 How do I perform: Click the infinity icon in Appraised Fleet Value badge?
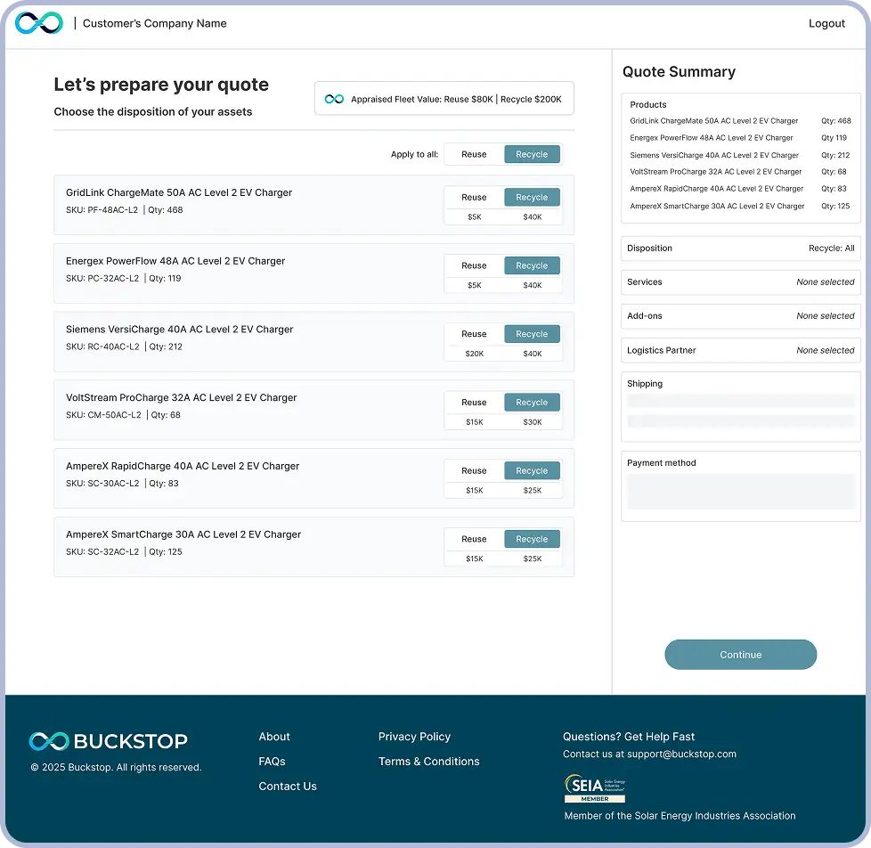click(334, 99)
